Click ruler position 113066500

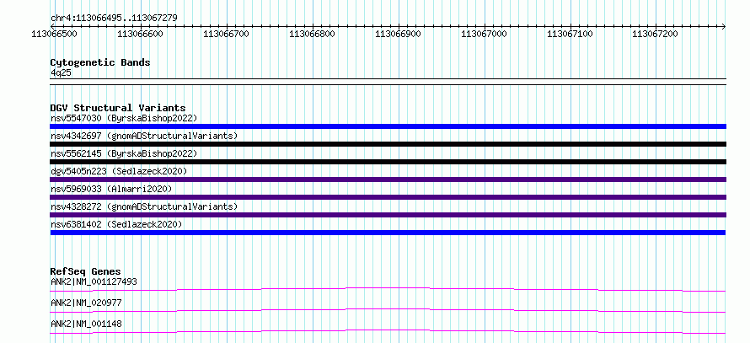[54, 34]
